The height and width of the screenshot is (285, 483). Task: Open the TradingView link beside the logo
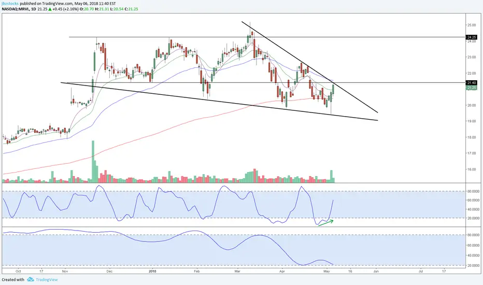click(x=47, y=280)
